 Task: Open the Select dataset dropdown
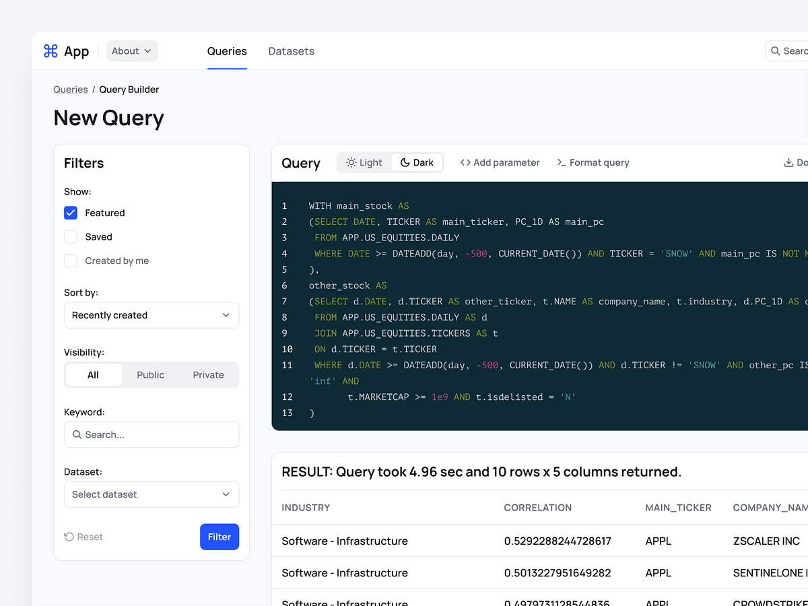click(x=151, y=494)
